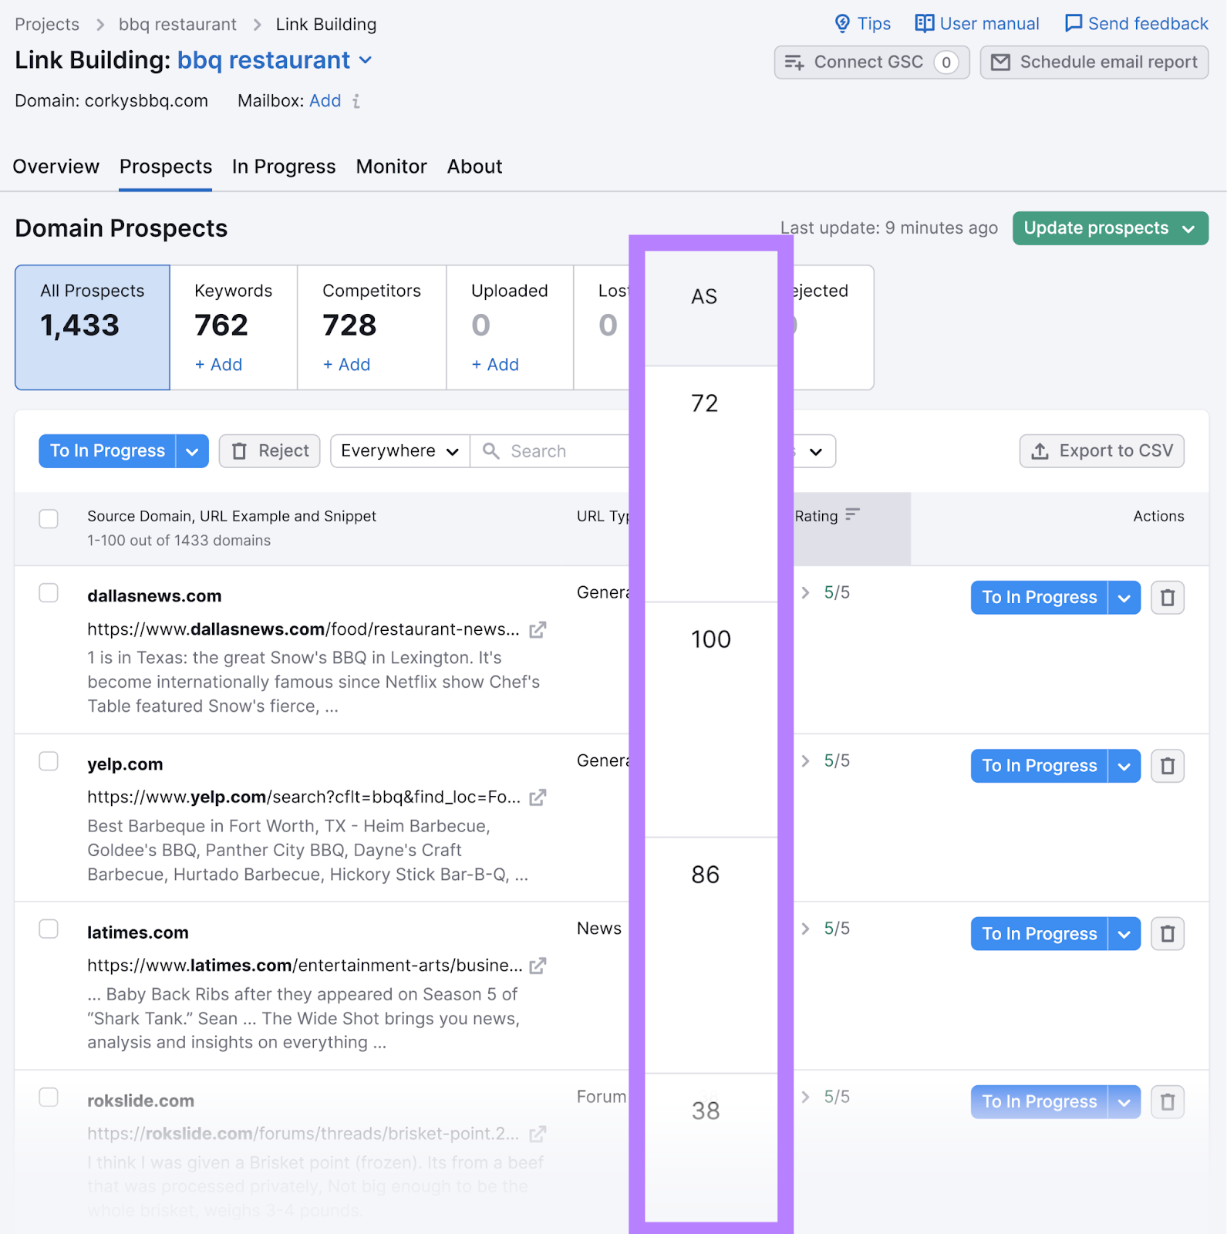Check the dallasnews.com row checkbox
Viewport: 1227px width, 1234px height.
[49, 593]
